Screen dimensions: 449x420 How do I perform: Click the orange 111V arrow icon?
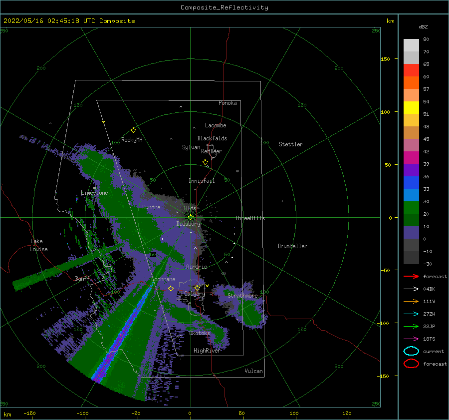point(411,301)
